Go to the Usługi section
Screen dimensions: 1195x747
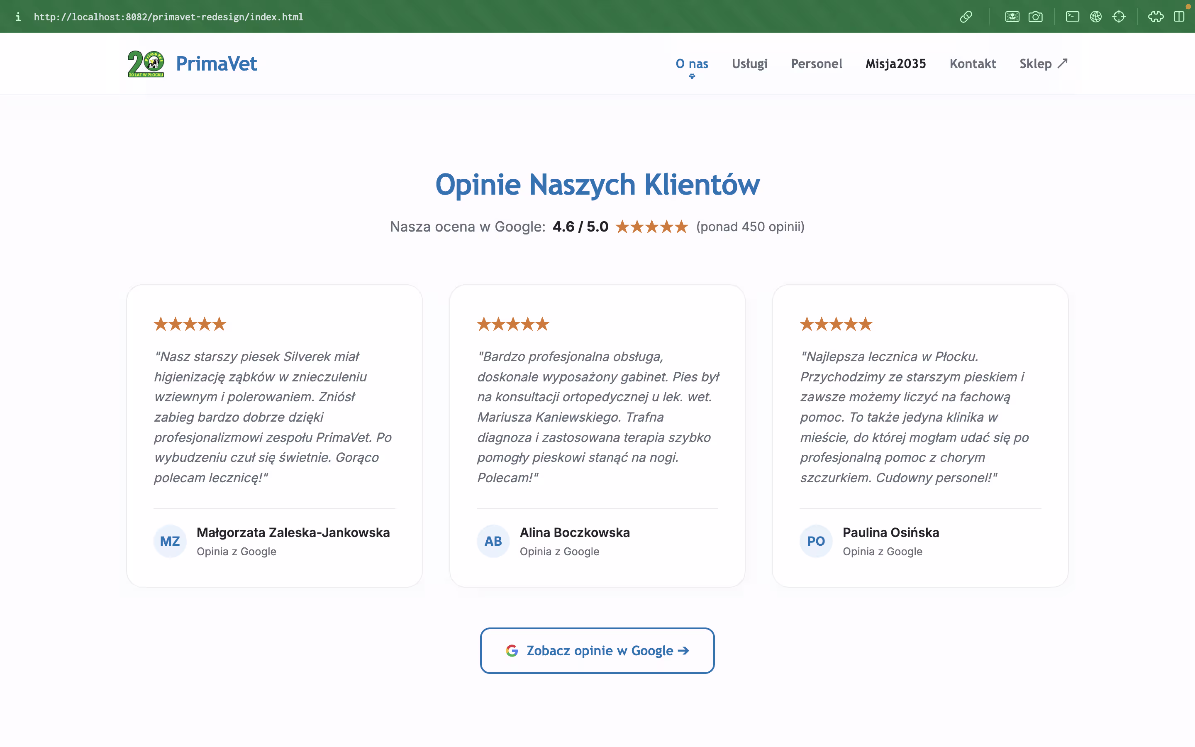point(750,64)
